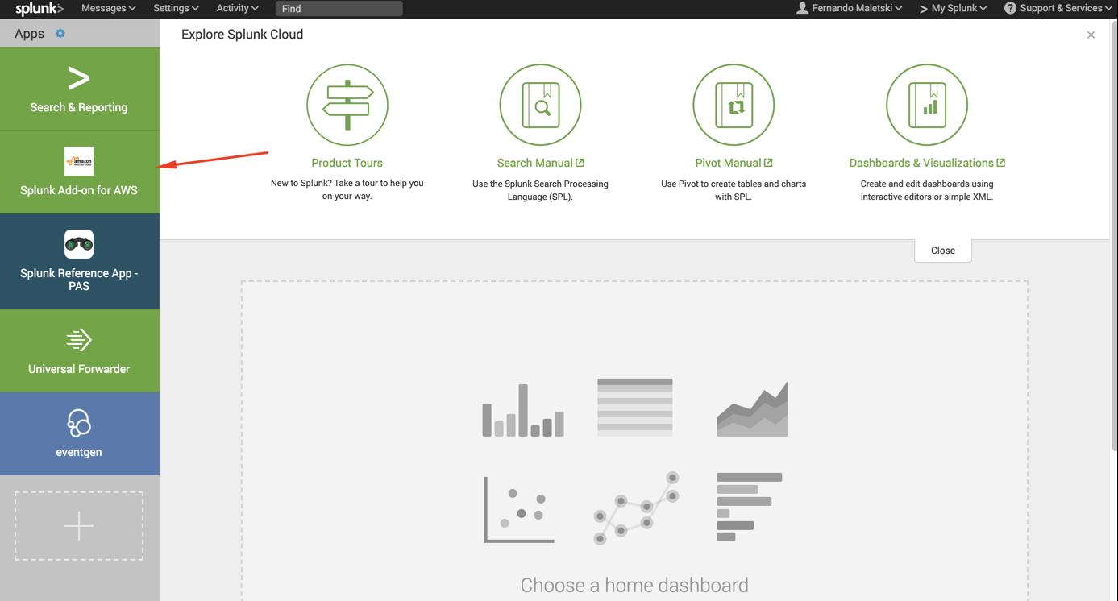Image resolution: width=1118 pixels, height=601 pixels.
Task: Open eventgen app icon
Action: (x=79, y=423)
